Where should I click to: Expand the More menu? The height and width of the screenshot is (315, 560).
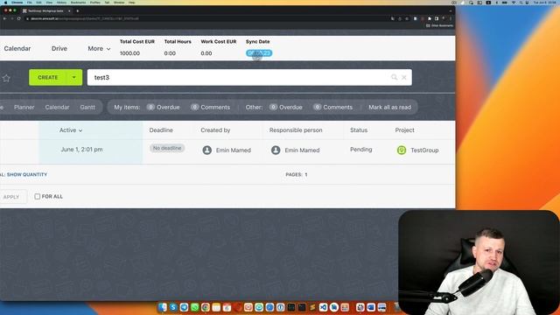tap(99, 49)
